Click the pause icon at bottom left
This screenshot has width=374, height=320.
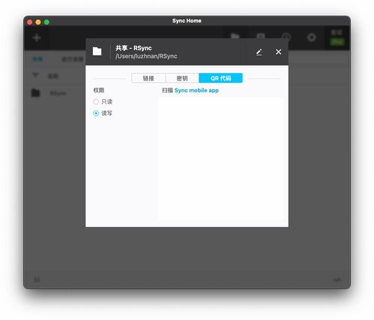click(37, 279)
